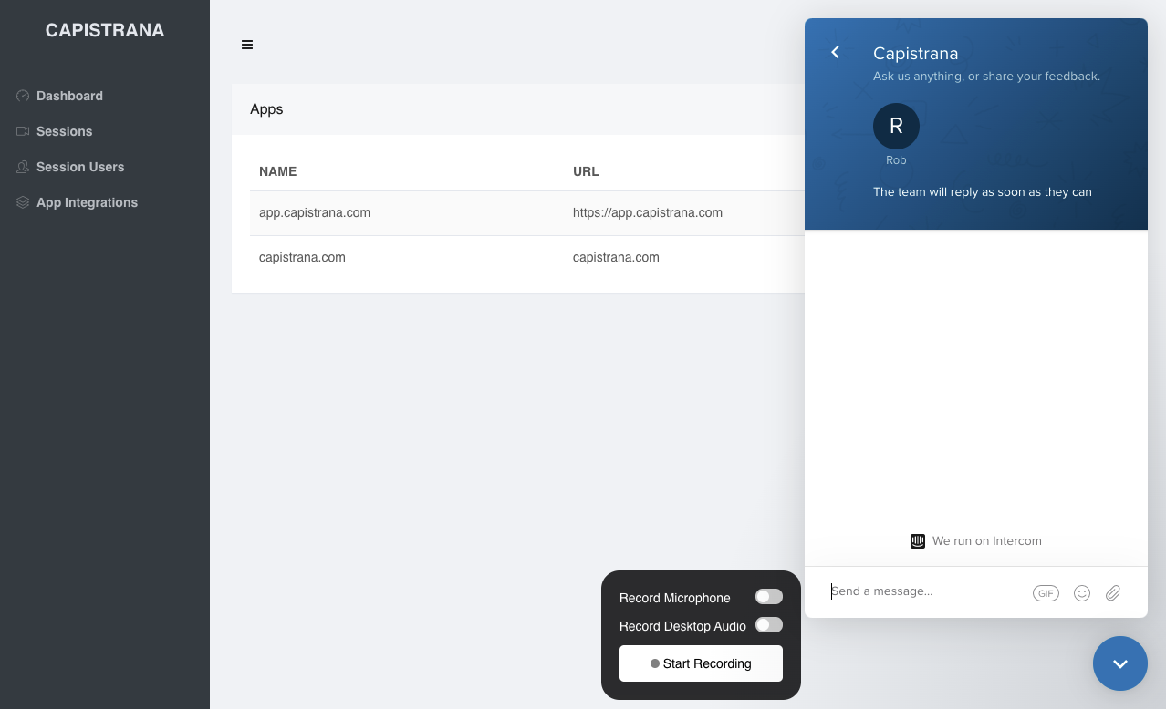This screenshot has height=709, width=1166.
Task: Click the attachment paperclip icon
Action: (x=1113, y=593)
